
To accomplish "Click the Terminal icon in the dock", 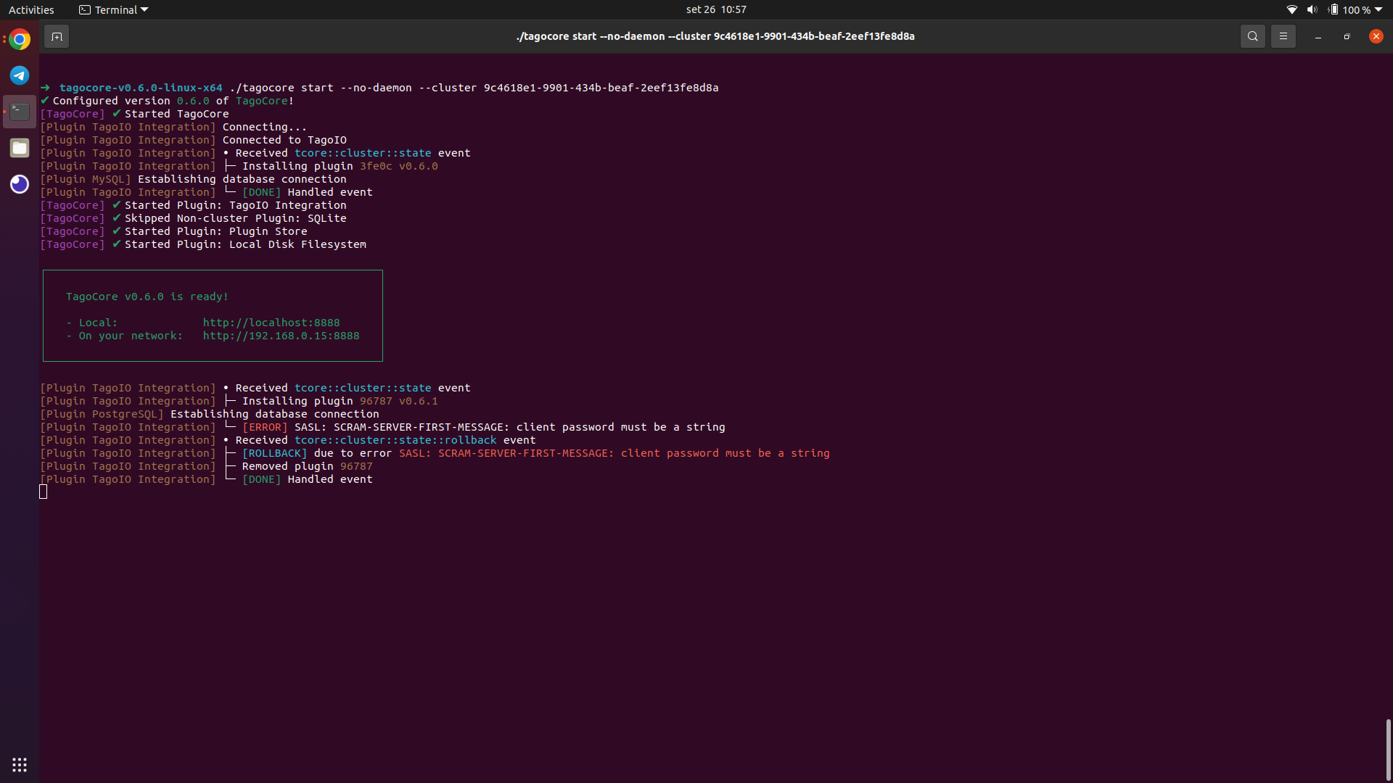I will tap(20, 112).
